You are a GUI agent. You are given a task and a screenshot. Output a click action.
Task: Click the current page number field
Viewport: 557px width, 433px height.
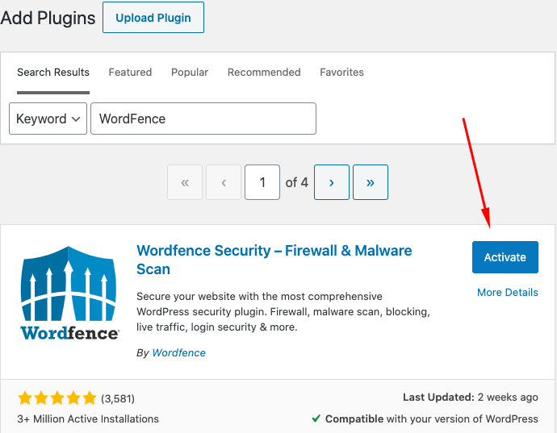click(262, 182)
